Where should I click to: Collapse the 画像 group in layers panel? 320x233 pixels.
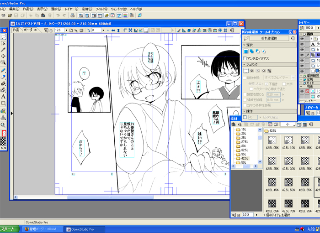coord(301,34)
